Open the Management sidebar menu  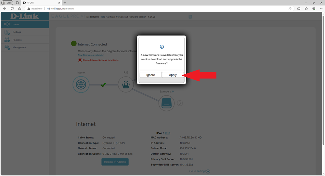(x=25, y=47)
